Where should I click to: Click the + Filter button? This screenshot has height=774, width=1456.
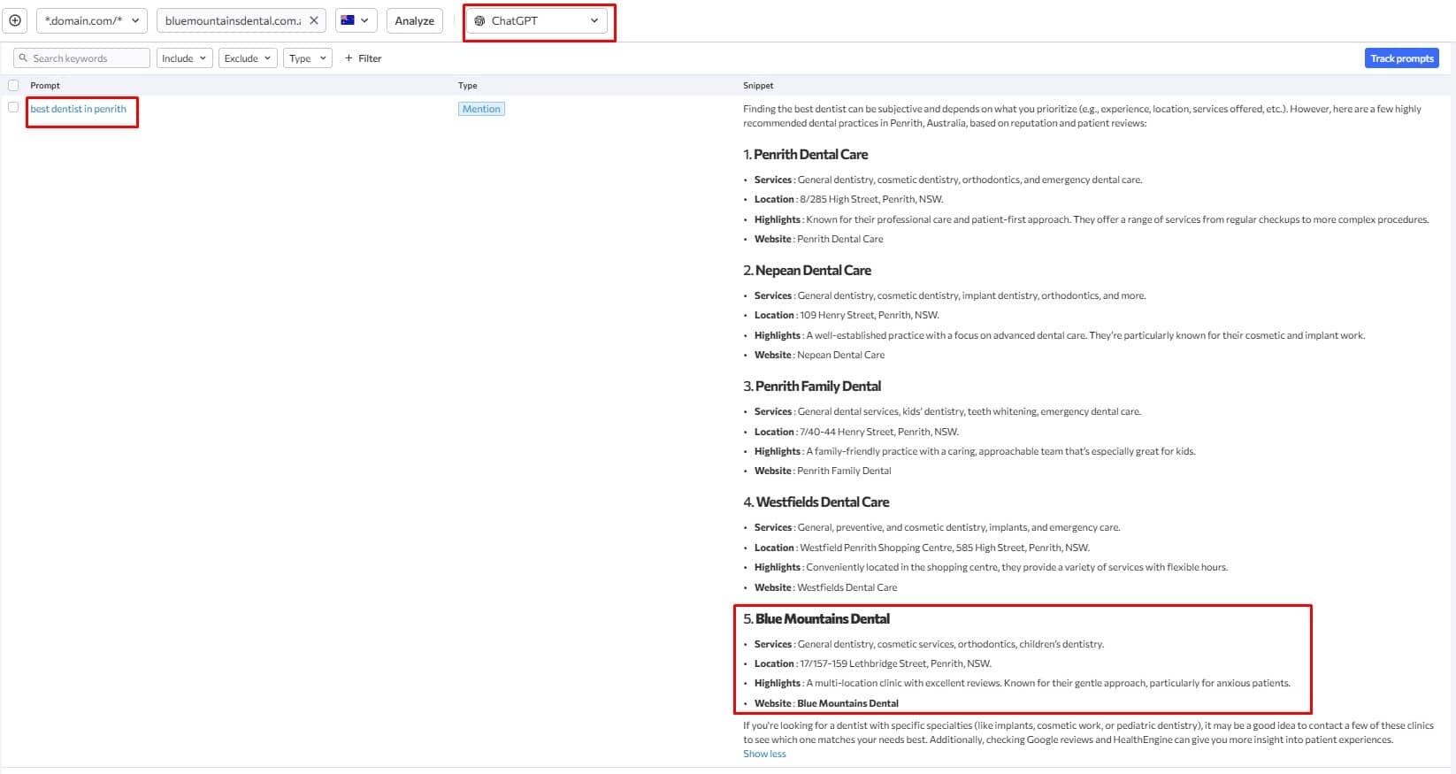tap(364, 58)
